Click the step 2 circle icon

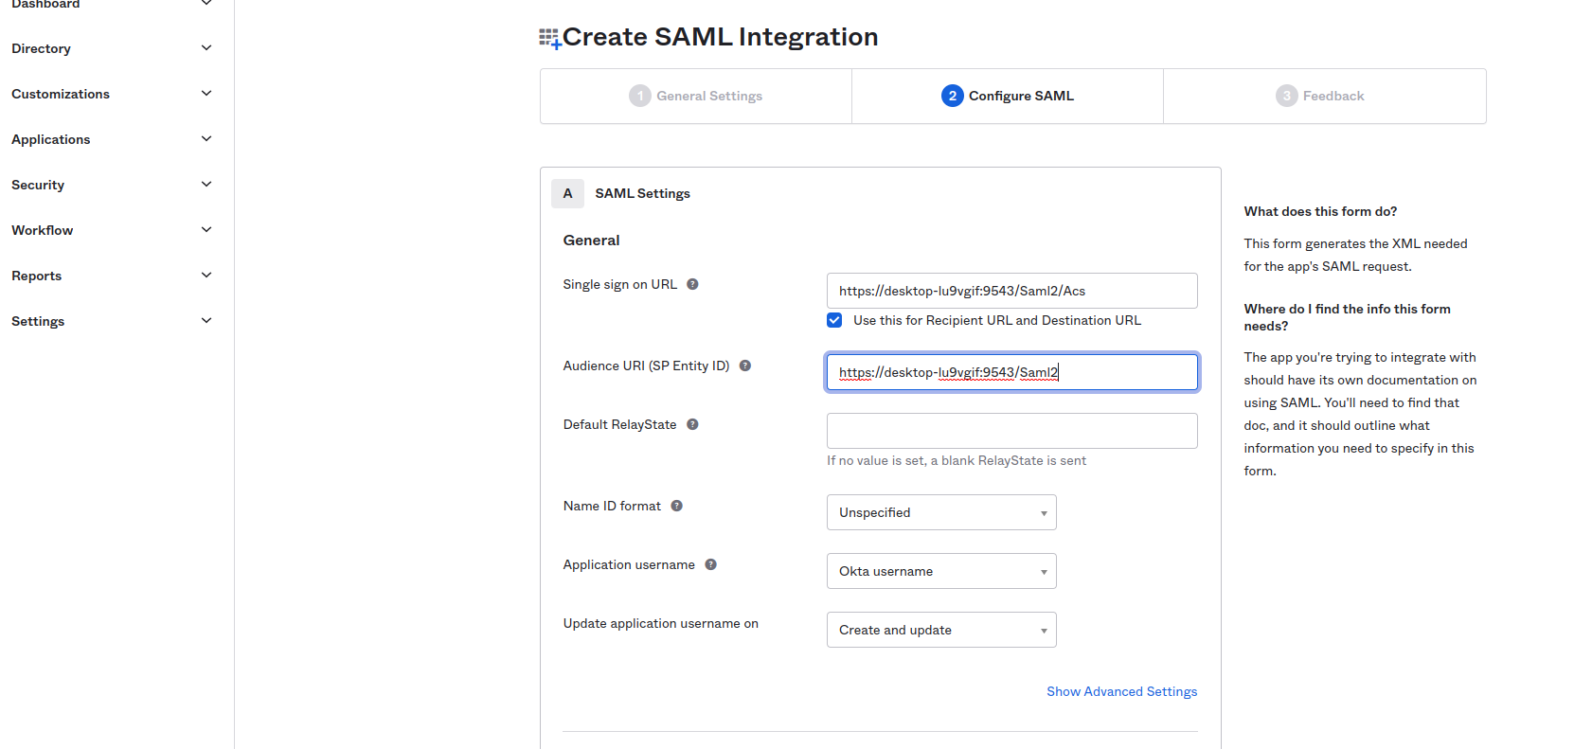[x=953, y=96]
